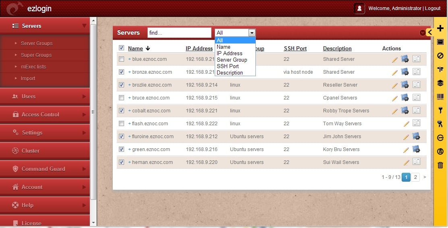
Task: Uncheck the bronze.eznoc.com row checkbox
Action: click(121, 72)
